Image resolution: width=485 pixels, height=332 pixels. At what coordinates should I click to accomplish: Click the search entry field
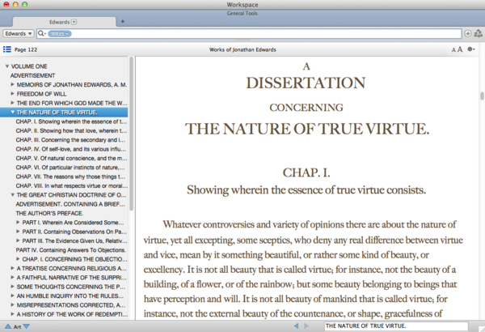249,33
